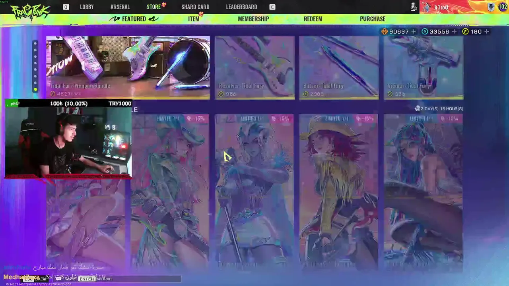Click the orange currency icon beside 90637

tap(384, 31)
